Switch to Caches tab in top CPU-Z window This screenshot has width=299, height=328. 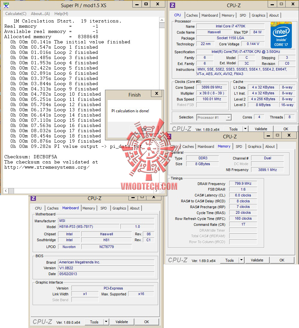tap(192, 15)
